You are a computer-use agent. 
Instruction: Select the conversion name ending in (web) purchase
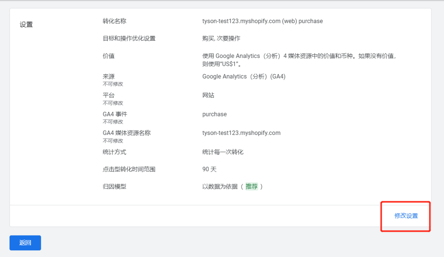tap(262, 21)
